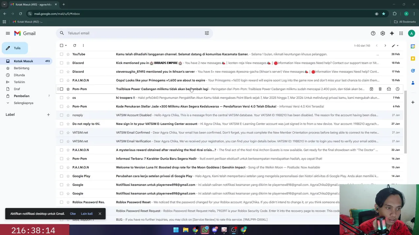Screen dimensions: 419x235
Task: Click the Gmail logo
Action: (x=25, y=33)
